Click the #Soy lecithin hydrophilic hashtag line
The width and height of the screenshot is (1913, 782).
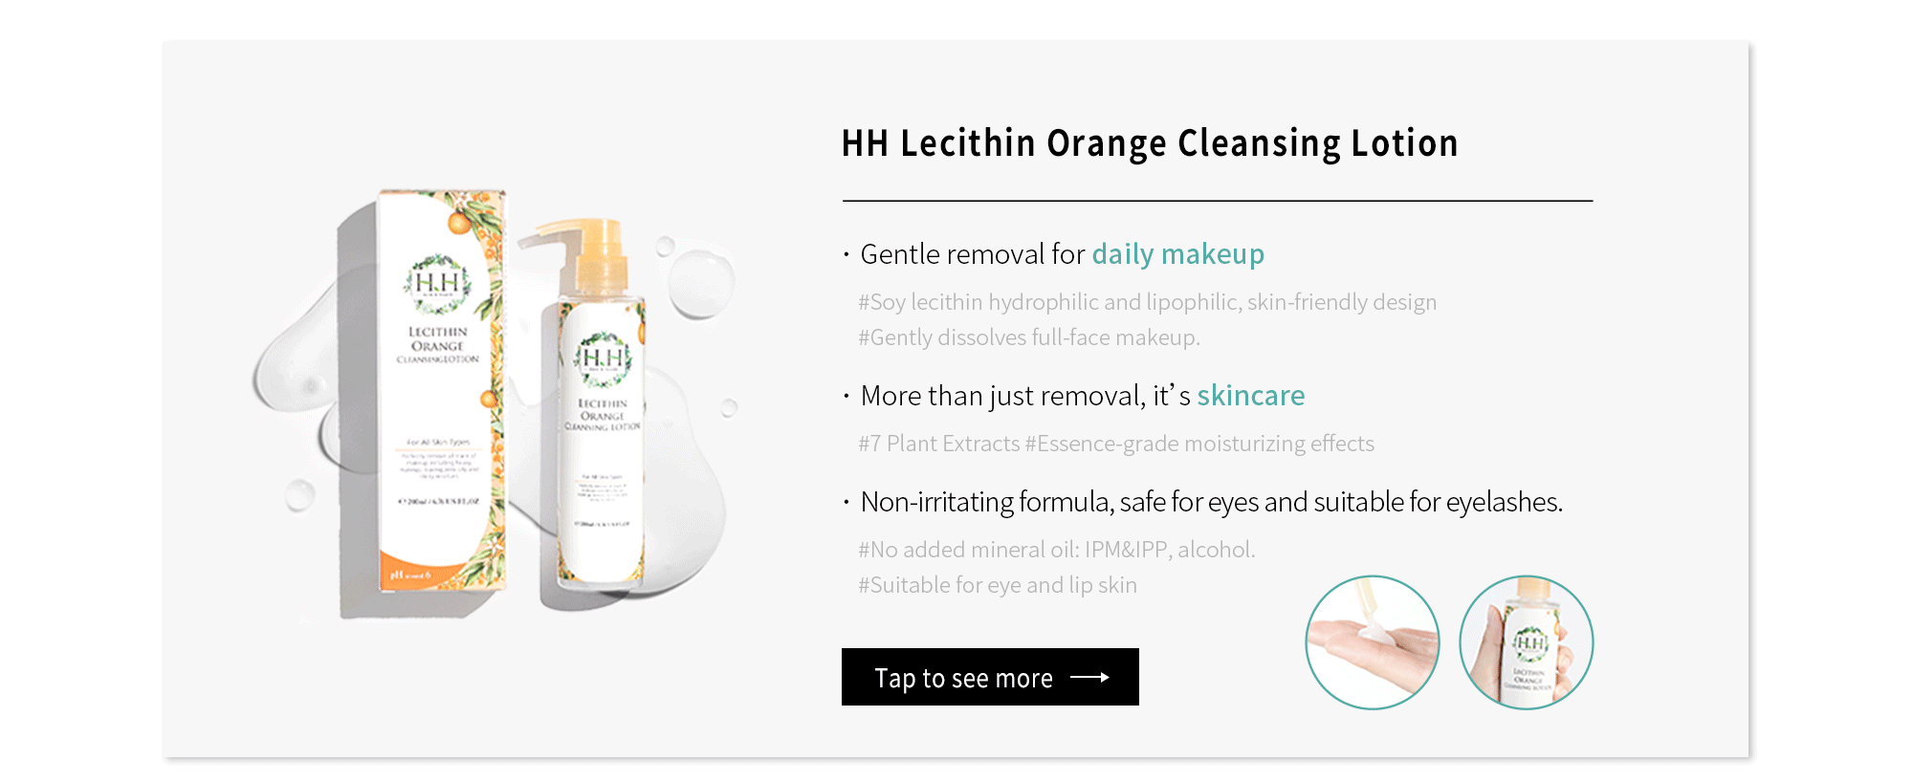tap(1147, 302)
